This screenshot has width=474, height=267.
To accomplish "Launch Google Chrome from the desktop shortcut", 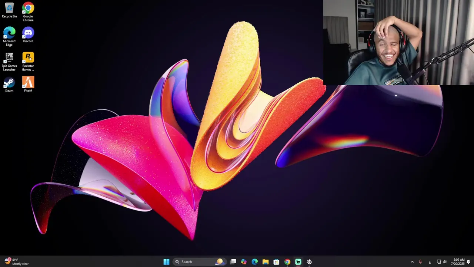I will (28, 12).
